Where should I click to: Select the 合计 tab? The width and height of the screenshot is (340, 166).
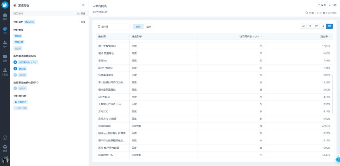[x=138, y=26]
